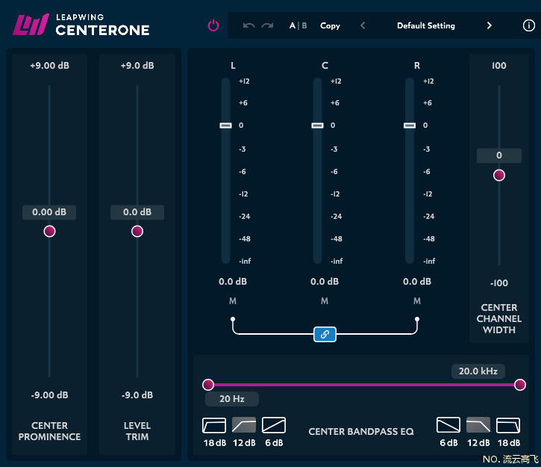Viewport: 541px width, 467px height.
Task: Select the 12 dB low-pass slope icon
Action: click(x=478, y=425)
